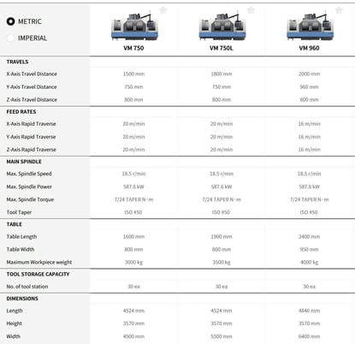Click the 950 mm table width value
The width and height of the screenshot is (355, 344).
click(x=310, y=250)
